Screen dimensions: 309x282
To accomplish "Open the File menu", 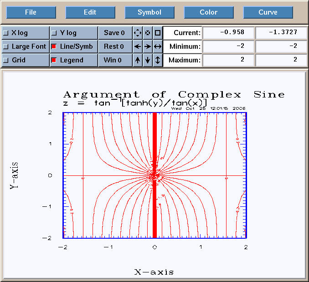I will point(31,12).
